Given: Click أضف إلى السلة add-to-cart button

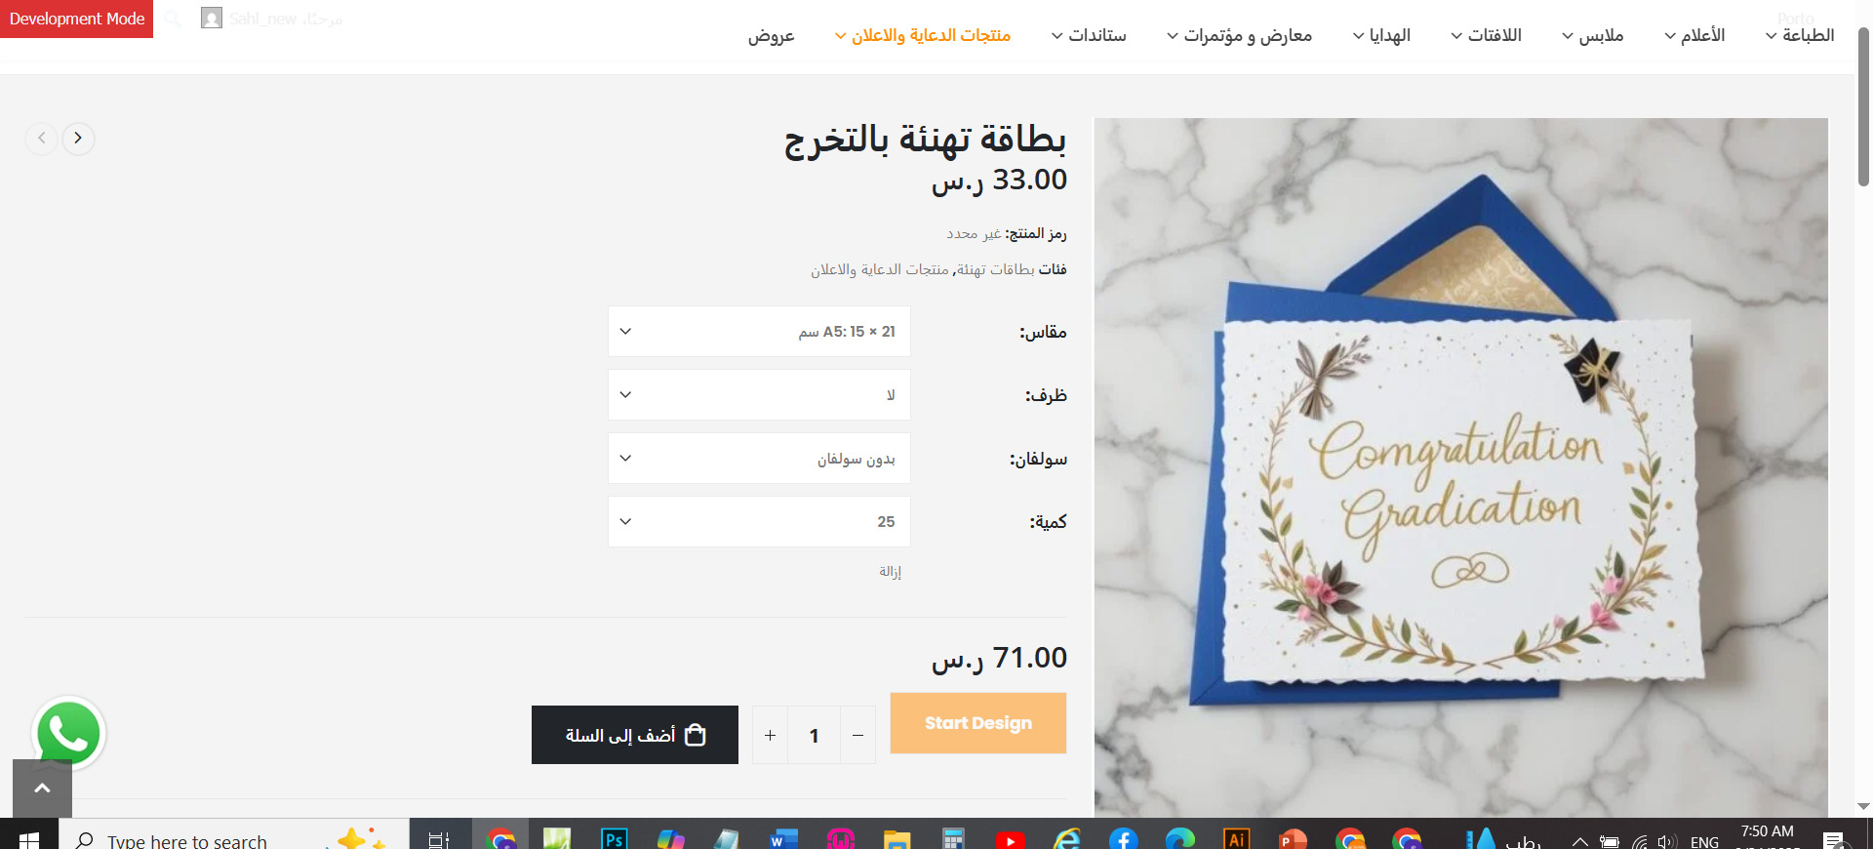Looking at the screenshot, I should [x=635, y=735].
